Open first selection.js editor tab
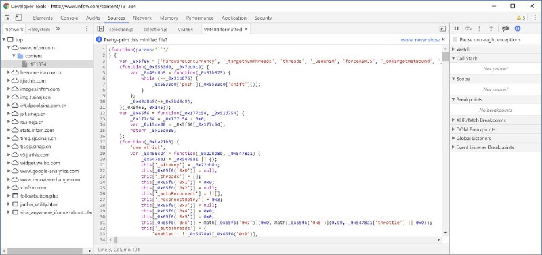Viewport: 542px width, 255px height. tap(121, 29)
